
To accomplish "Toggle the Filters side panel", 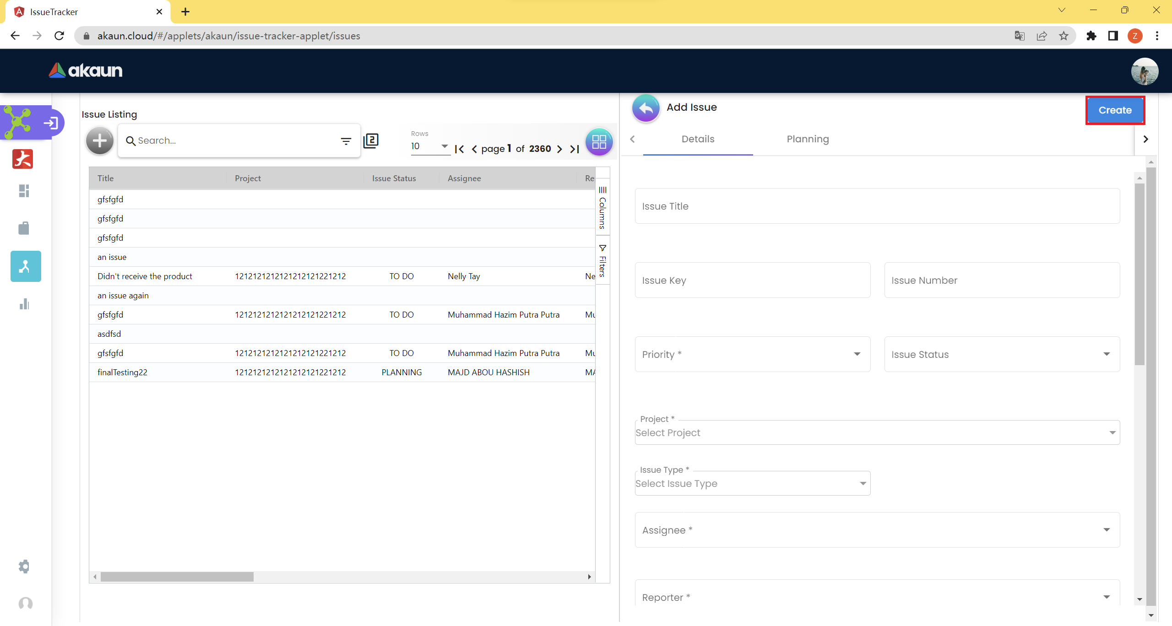I will [602, 261].
